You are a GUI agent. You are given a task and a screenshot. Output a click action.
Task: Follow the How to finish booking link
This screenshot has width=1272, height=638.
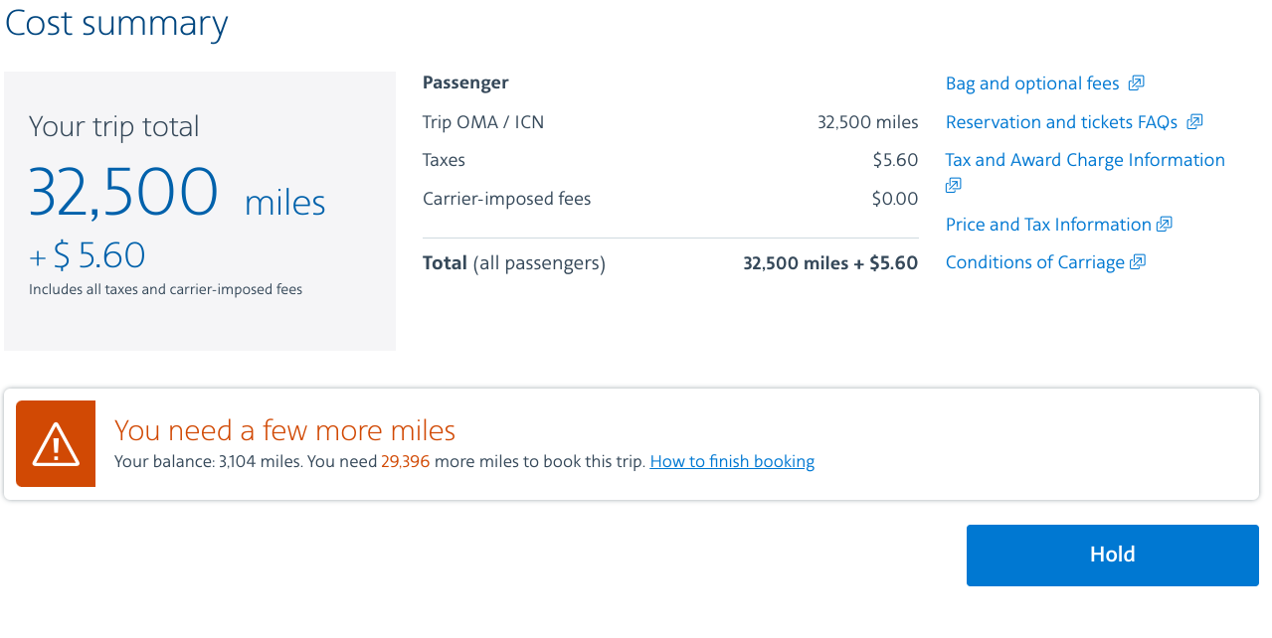732,461
